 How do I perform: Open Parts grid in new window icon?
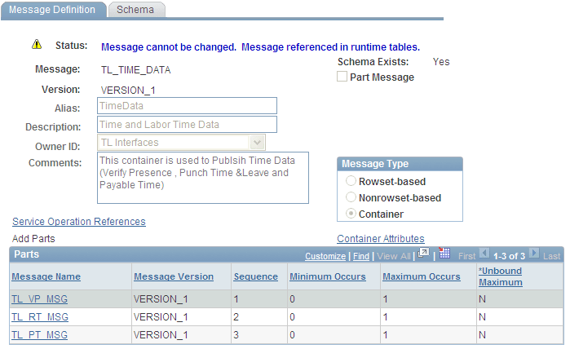(x=423, y=253)
